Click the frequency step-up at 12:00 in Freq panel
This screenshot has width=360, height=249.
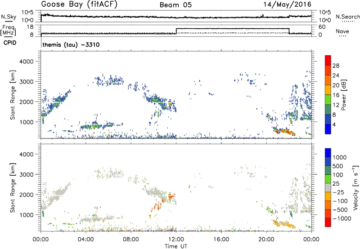pyautogui.click(x=176, y=31)
